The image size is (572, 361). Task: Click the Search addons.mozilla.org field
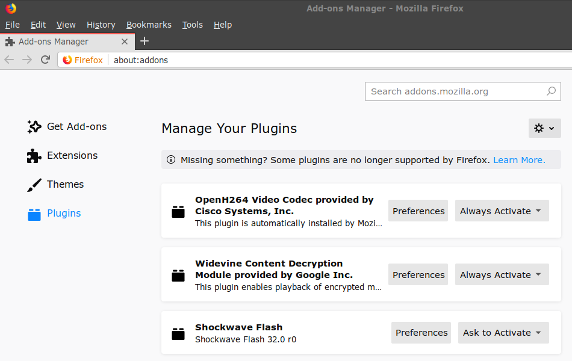coord(463,91)
